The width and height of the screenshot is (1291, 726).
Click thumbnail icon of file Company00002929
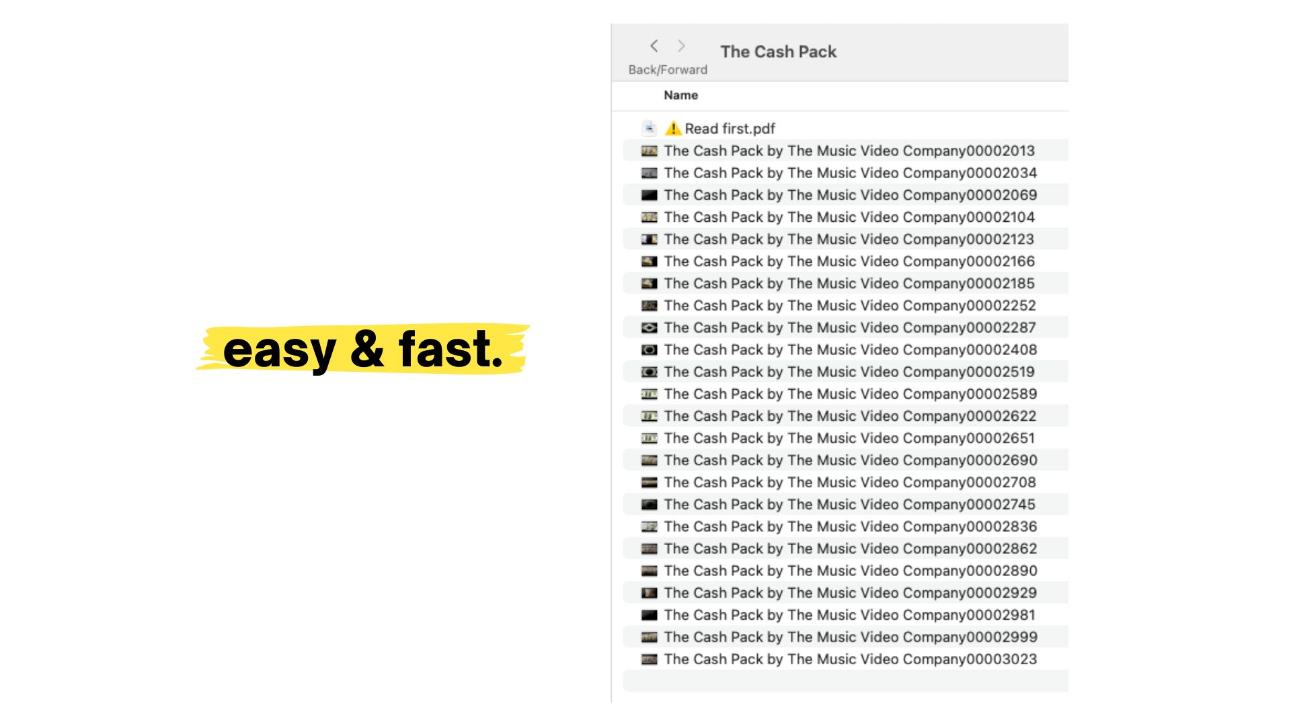click(x=649, y=593)
